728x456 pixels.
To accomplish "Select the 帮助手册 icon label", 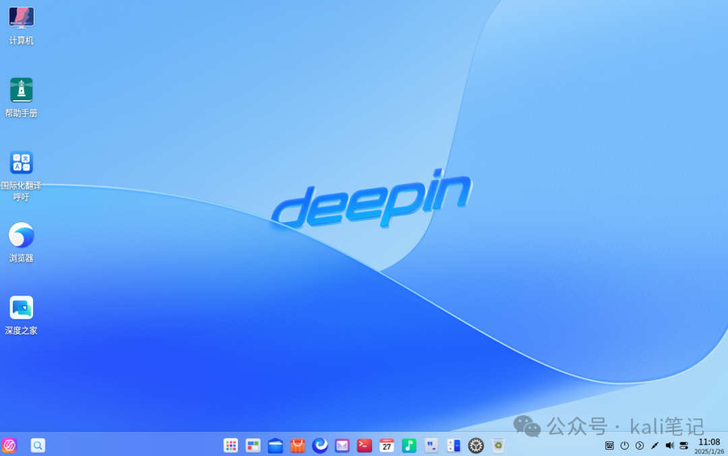I will point(22,113).
